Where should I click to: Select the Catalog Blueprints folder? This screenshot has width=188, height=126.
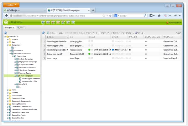point(19,104)
